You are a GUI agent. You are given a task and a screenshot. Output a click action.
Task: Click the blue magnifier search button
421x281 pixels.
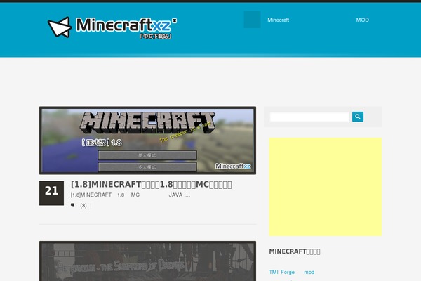pos(358,117)
